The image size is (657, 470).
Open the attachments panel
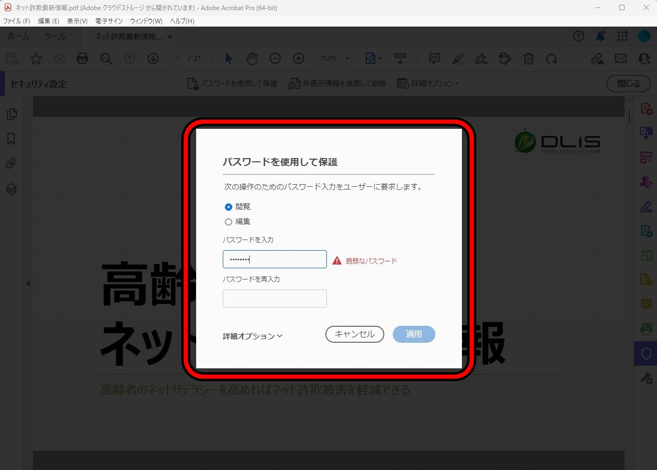click(x=12, y=163)
